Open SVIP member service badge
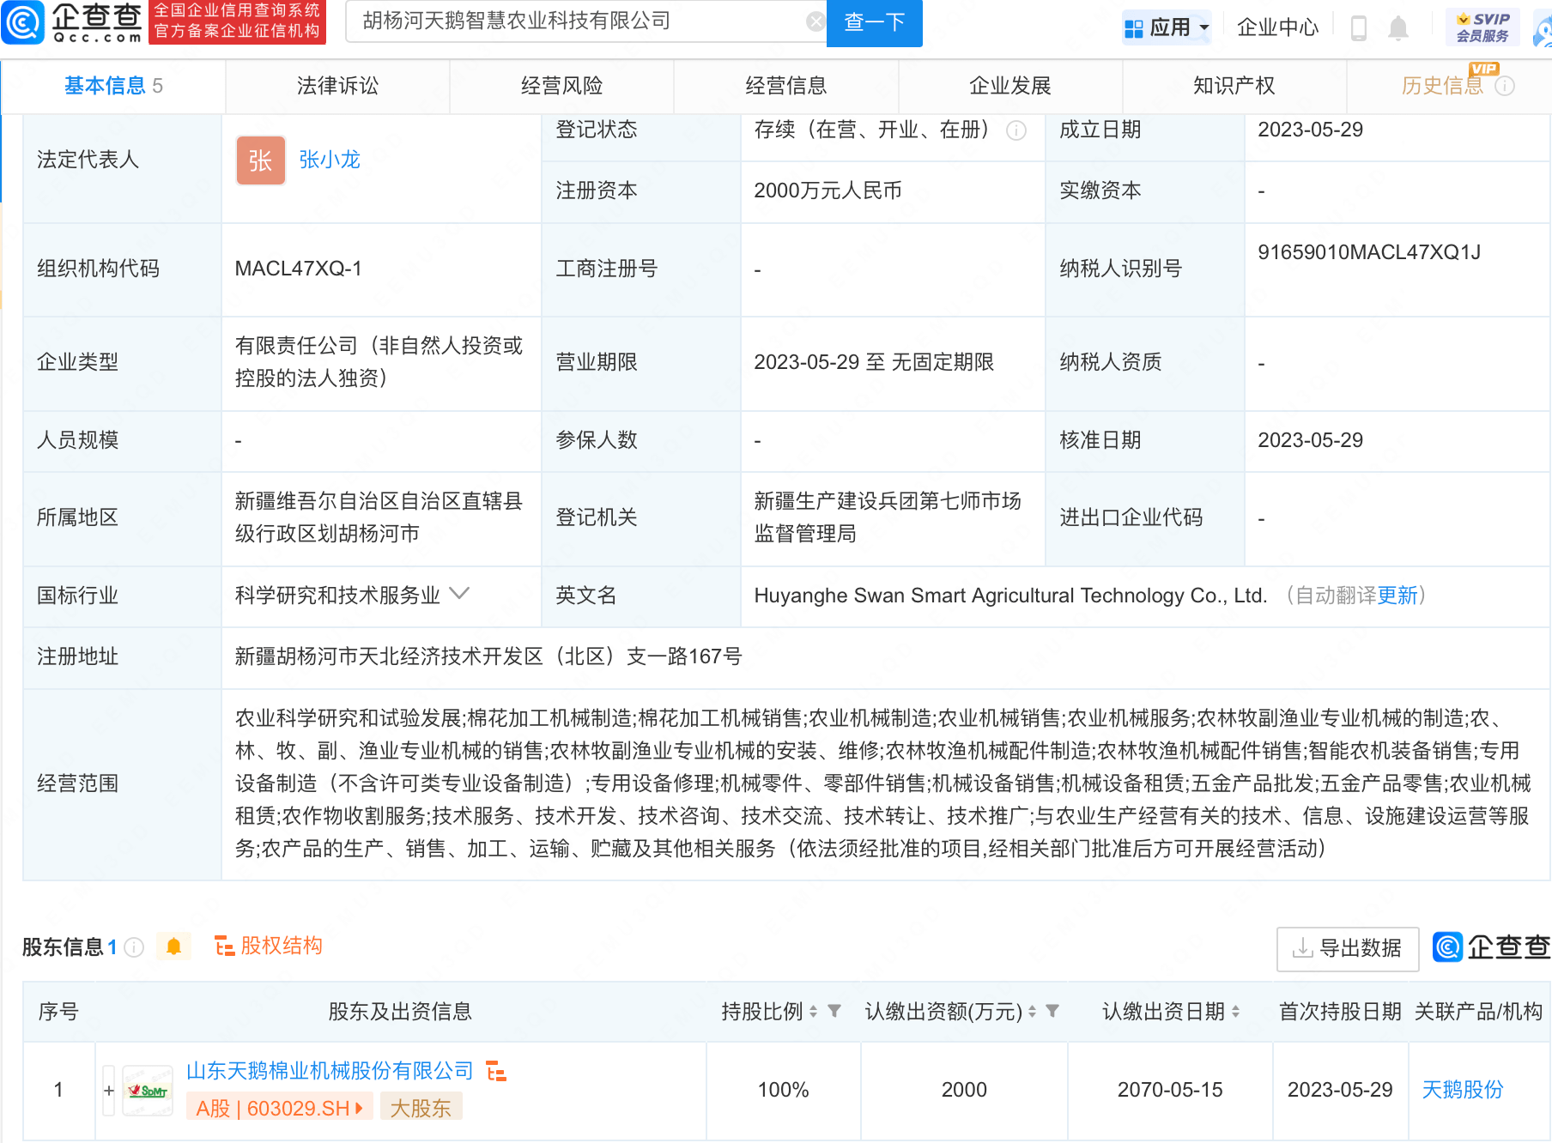 click(x=1482, y=27)
